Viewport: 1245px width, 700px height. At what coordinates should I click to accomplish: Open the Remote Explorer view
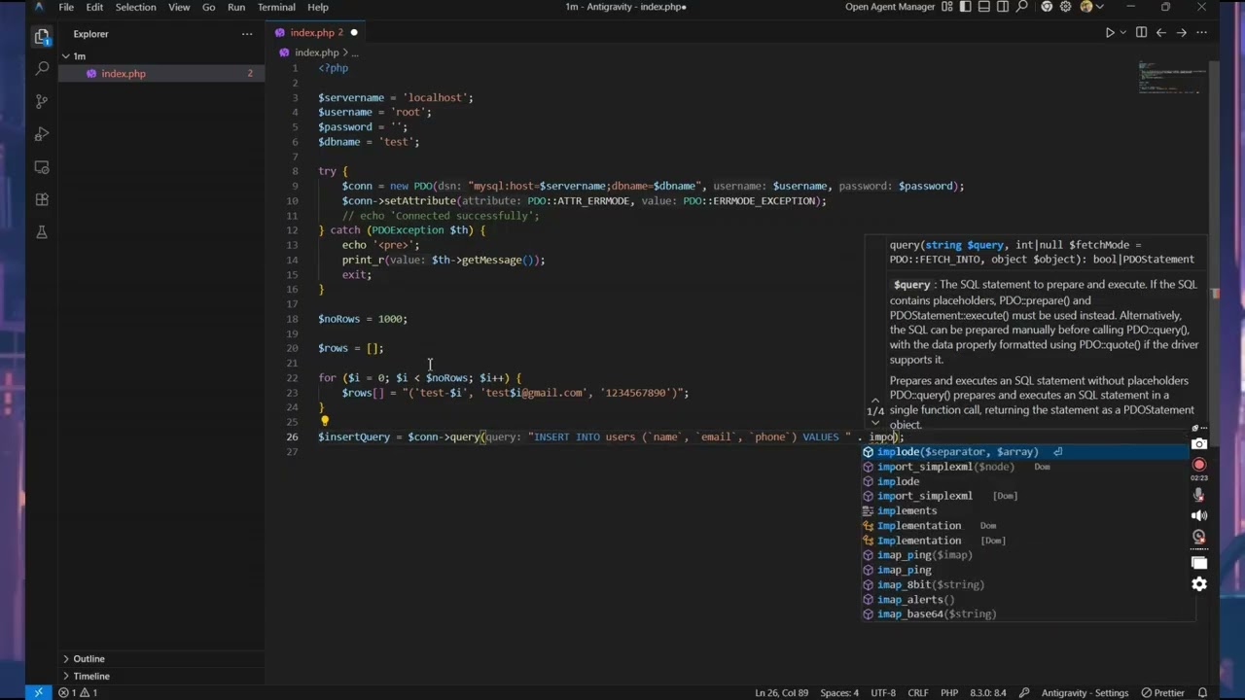(42, 167)
